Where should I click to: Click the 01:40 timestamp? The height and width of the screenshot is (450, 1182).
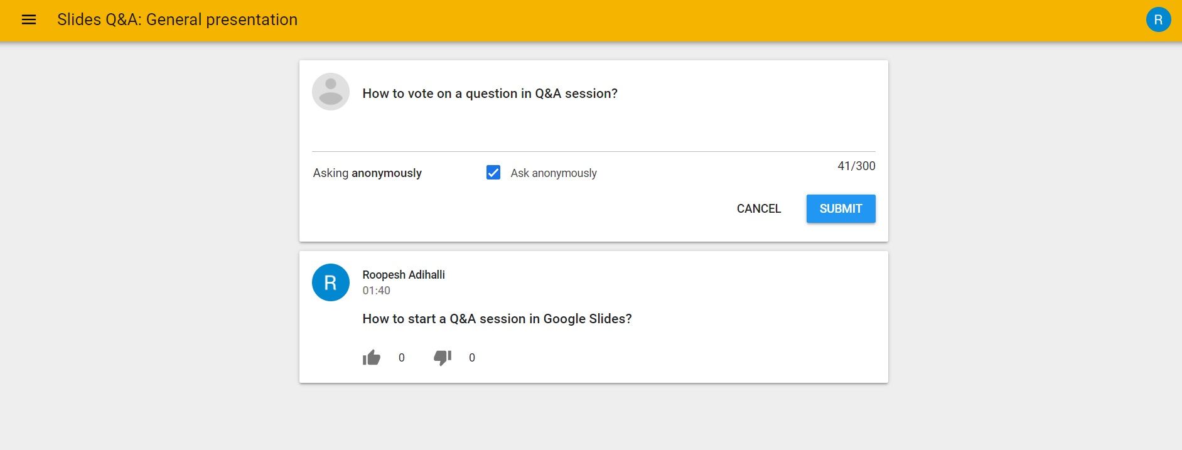point(376,291)
